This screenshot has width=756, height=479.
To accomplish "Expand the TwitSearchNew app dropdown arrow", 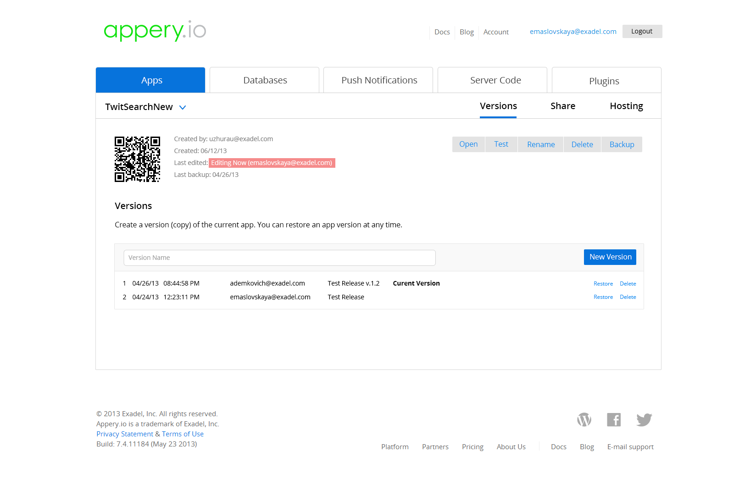I will pos(183,107).
